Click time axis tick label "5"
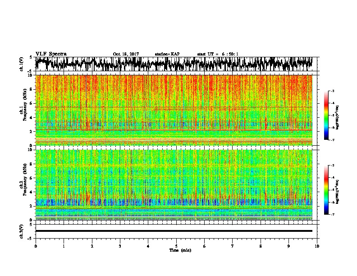Viewport: 357px width, 276px height. [176, 246]
